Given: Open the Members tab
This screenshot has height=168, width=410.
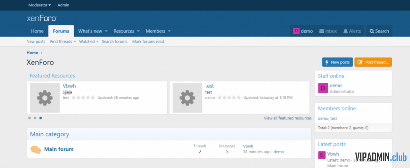Looking at the screenshot, I should coord(156,31).
